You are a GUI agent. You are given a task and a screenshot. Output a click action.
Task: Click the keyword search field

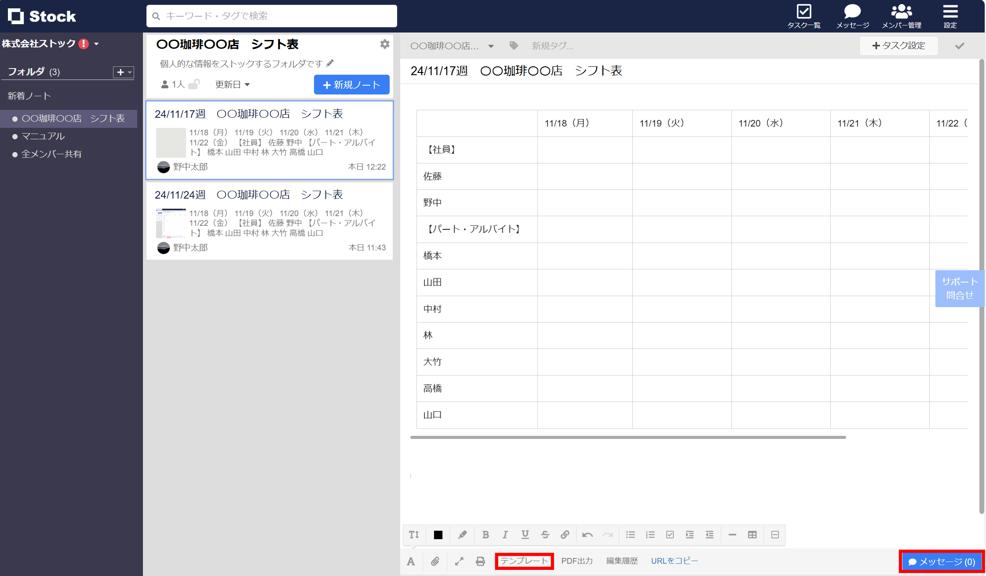click(271, 16)
